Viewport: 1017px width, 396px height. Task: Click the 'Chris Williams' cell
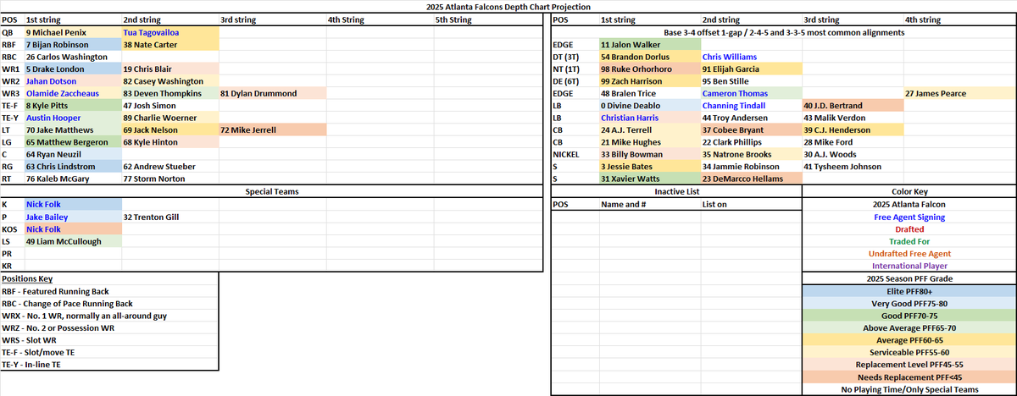[751, 56]
